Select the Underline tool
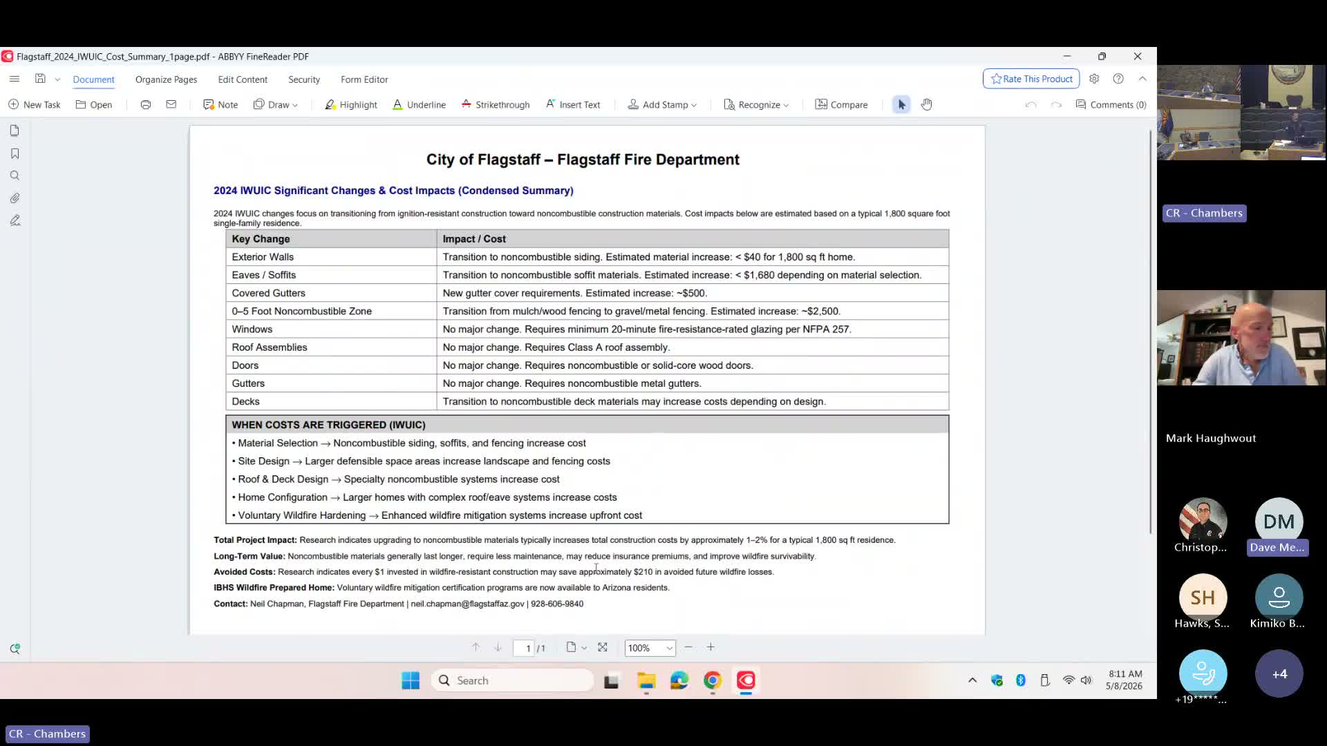The width and height of the screenshot is (1327, 746). (420, 105)
